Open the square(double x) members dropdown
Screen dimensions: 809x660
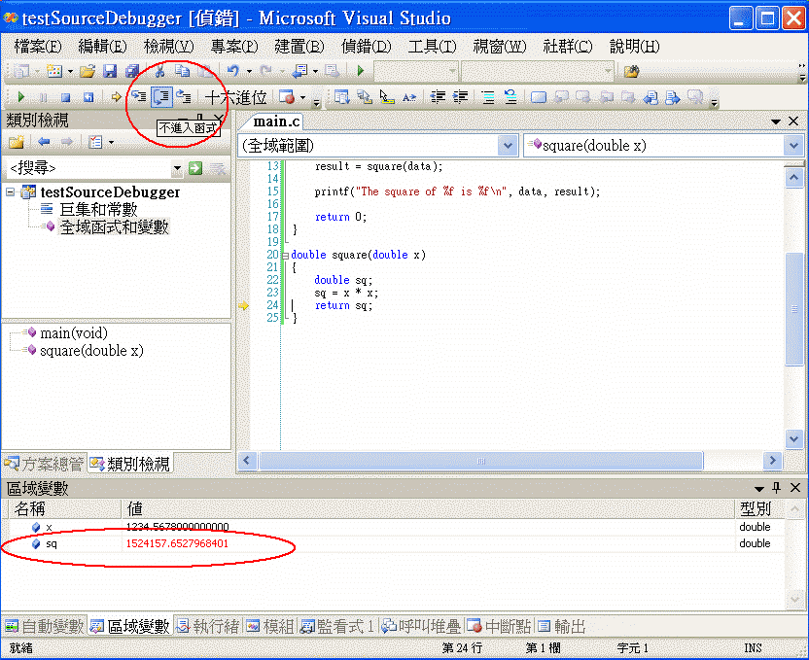tap(793, 146)
